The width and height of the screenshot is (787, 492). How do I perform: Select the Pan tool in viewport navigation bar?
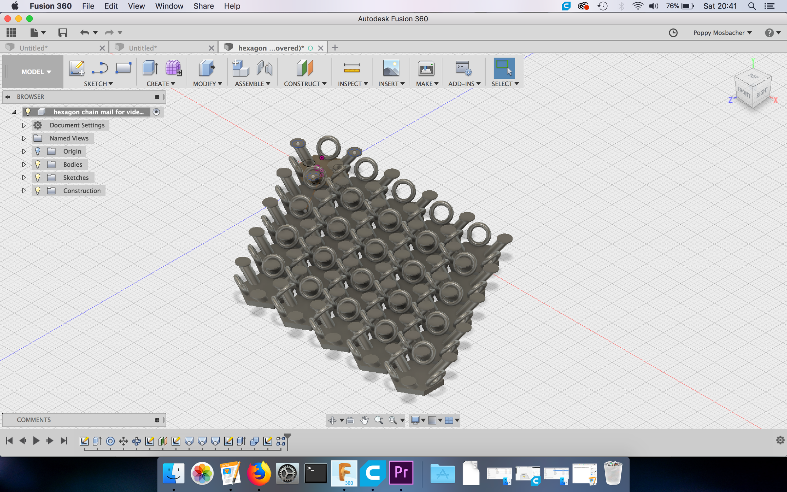point(365,420)
